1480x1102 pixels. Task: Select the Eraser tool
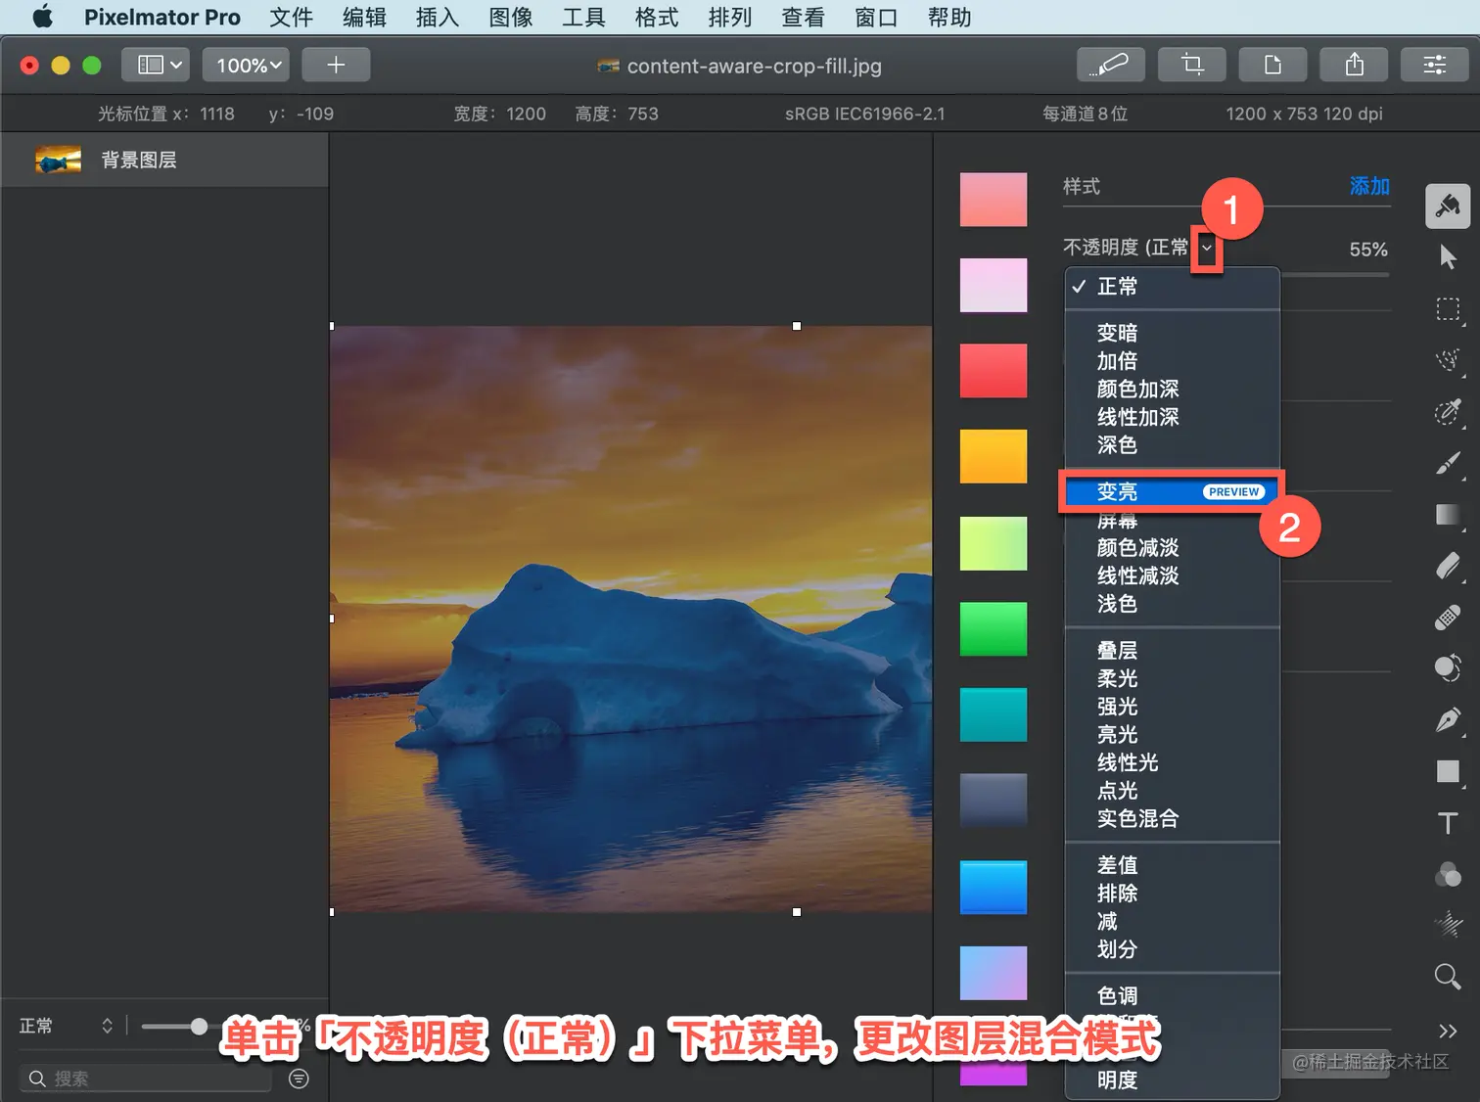(1448, 566)
